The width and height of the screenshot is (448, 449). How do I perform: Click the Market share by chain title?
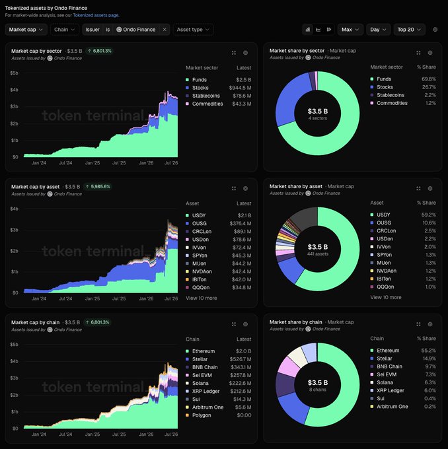pyautogui.click(x=296, y=322)
